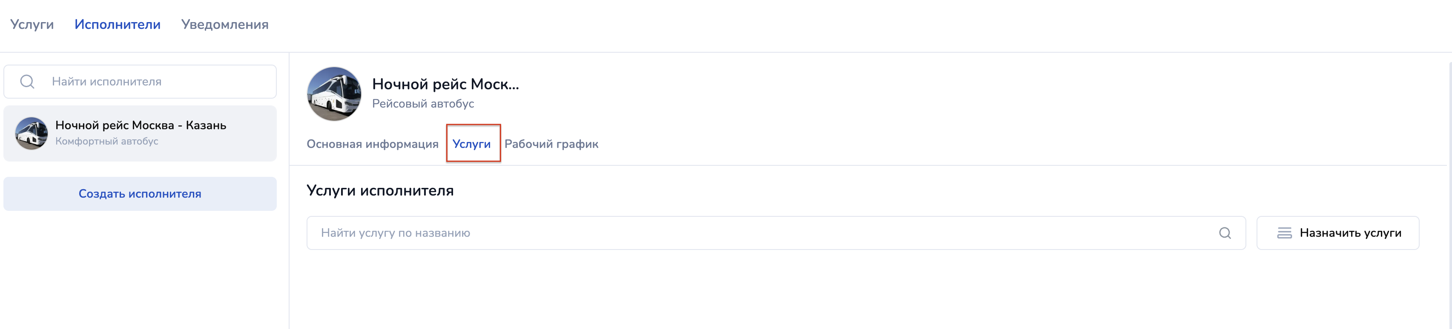The image size is (1452, 329).
Task: Click the truncated Ночной рейс Моск... header title
Action: [x=445, y=84]
